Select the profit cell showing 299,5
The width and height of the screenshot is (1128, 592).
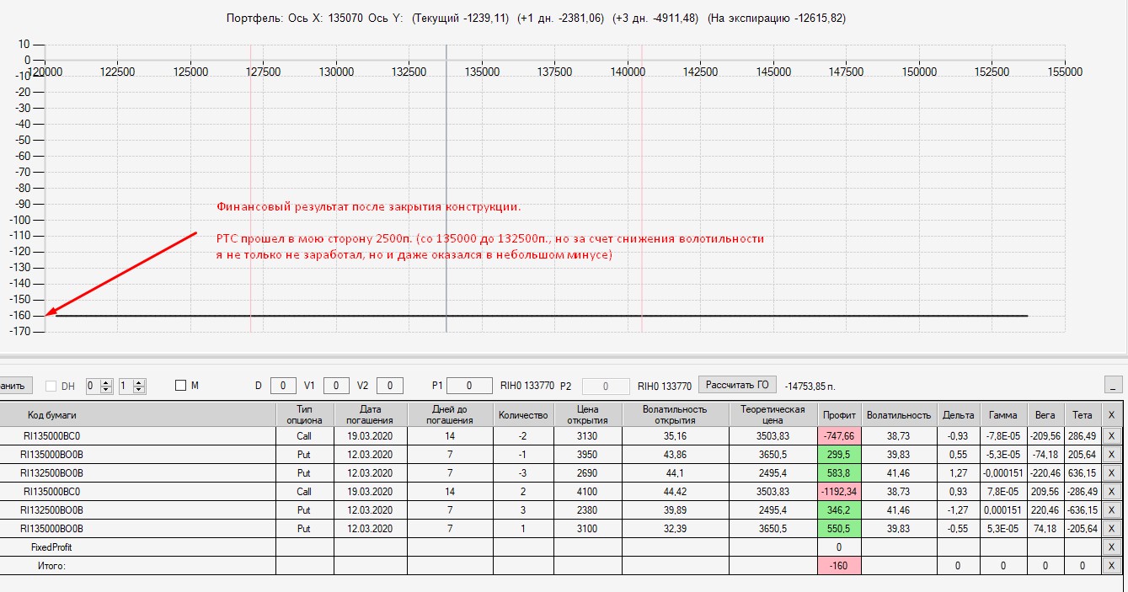839,454
